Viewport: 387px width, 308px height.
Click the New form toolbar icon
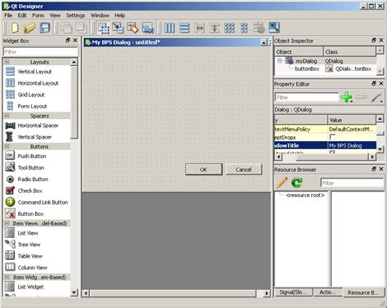[15, 28]
